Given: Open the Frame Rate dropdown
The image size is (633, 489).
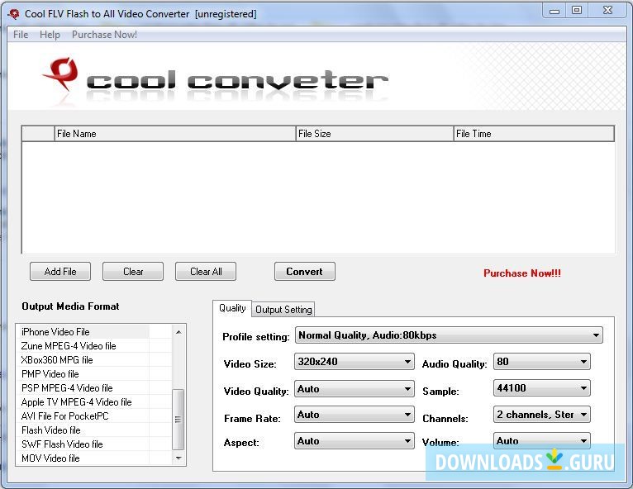Looking at the screenshot, I should coord(354,415).
